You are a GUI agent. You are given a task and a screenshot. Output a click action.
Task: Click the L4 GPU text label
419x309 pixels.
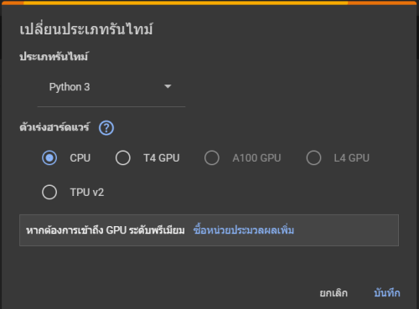pyautogui.click(x=352, y=158)
